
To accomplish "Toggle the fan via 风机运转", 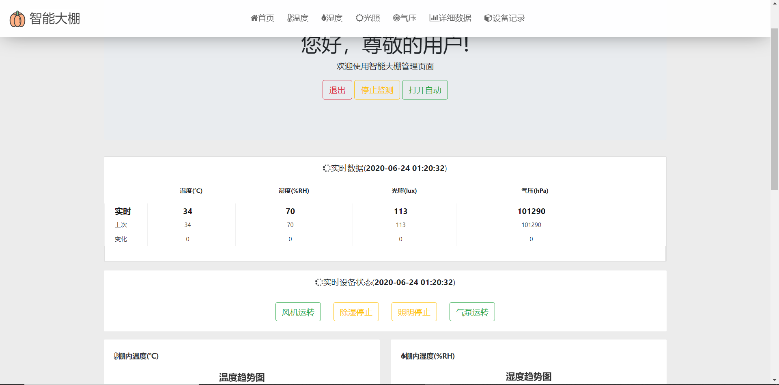I will [298, 312].
